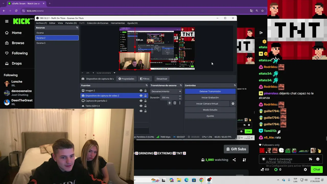Open Propiedades for the selected source

tap(126, 79)
